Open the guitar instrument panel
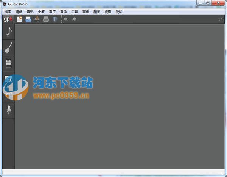Image resolution: width=227 pixels, height=177 pixels. 9,48
